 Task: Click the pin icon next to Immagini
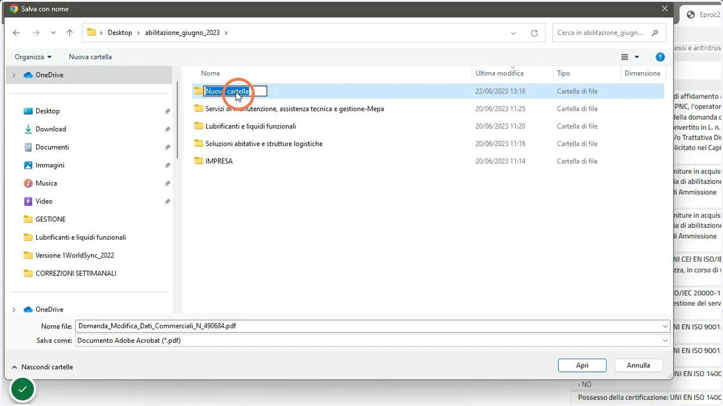(167, 165)
